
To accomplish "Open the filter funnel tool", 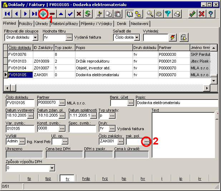I will point(168,14).
